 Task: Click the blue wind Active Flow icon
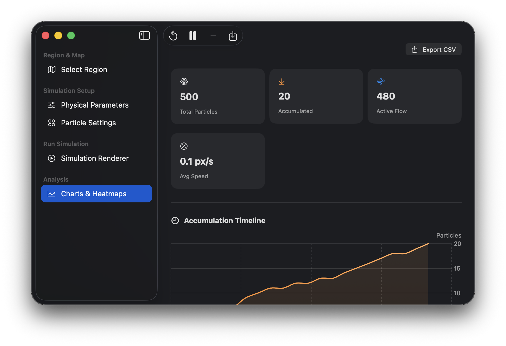(381, 82)
